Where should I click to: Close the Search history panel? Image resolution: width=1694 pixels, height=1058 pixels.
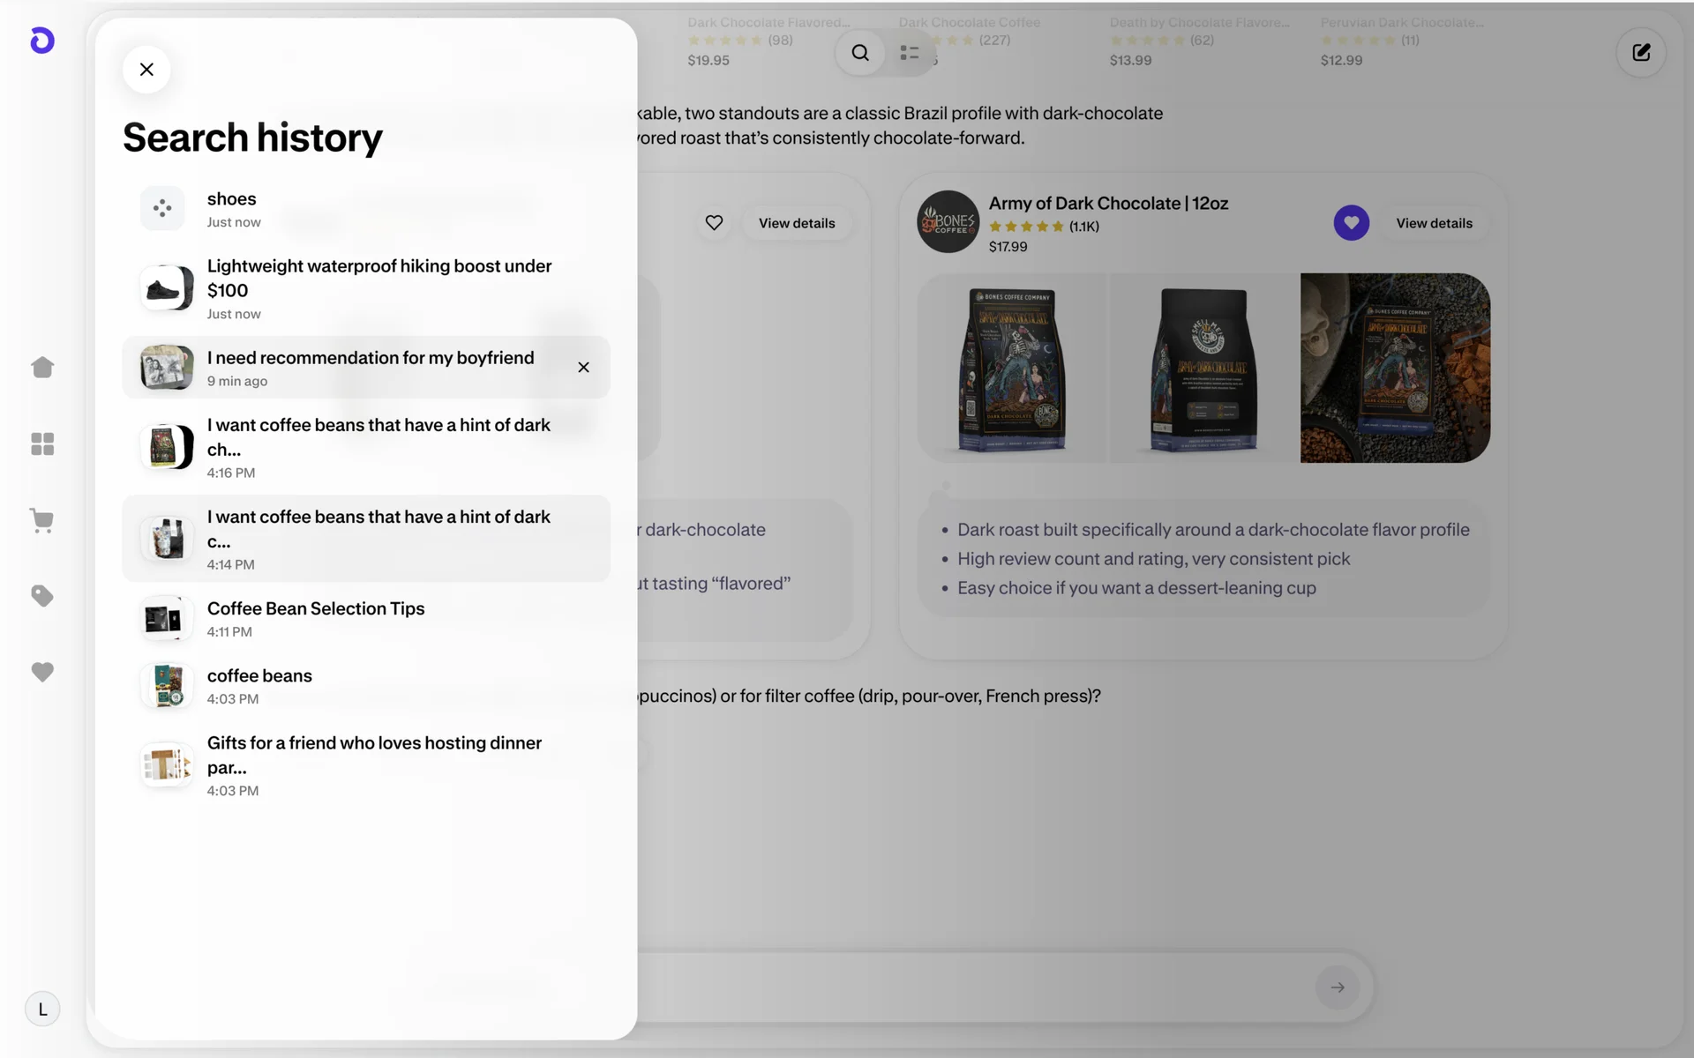pos(146,70)
